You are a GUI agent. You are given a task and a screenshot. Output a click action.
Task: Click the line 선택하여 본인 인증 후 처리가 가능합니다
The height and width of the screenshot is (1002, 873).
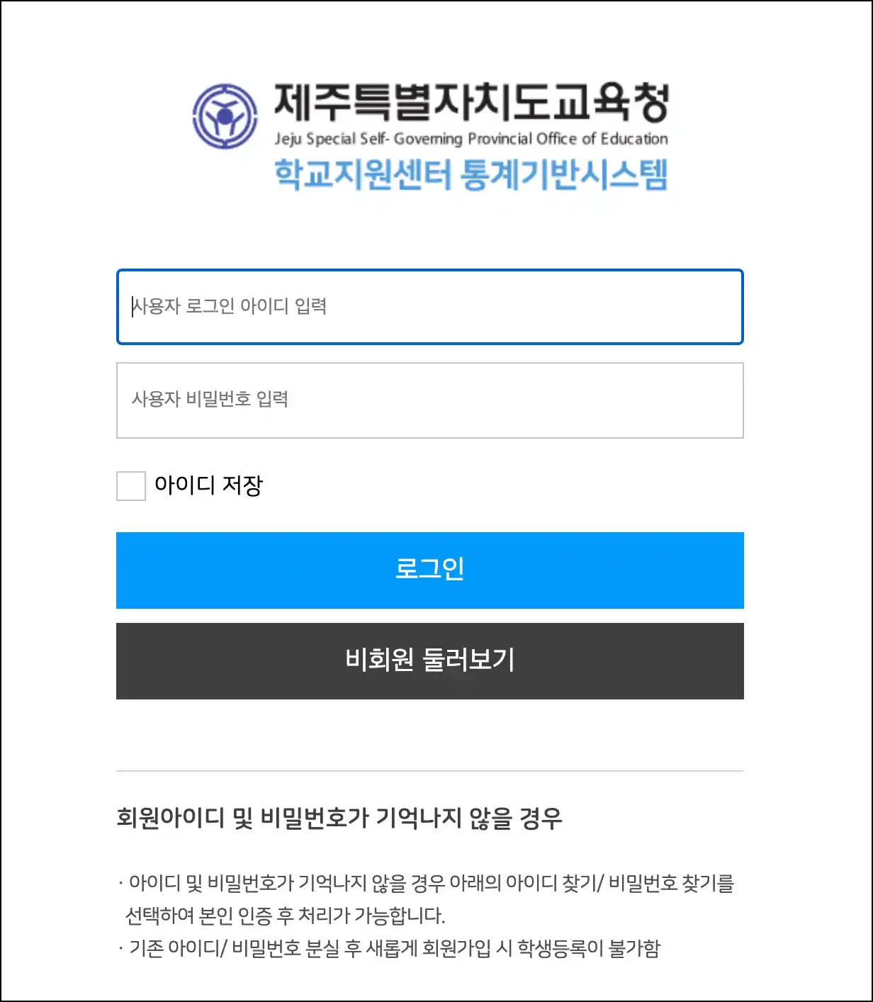(285, 916)
